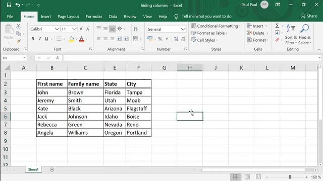Click the Format Painter brush icon
The height and width of the screenshot is (181, 323).
click(19, 41)
